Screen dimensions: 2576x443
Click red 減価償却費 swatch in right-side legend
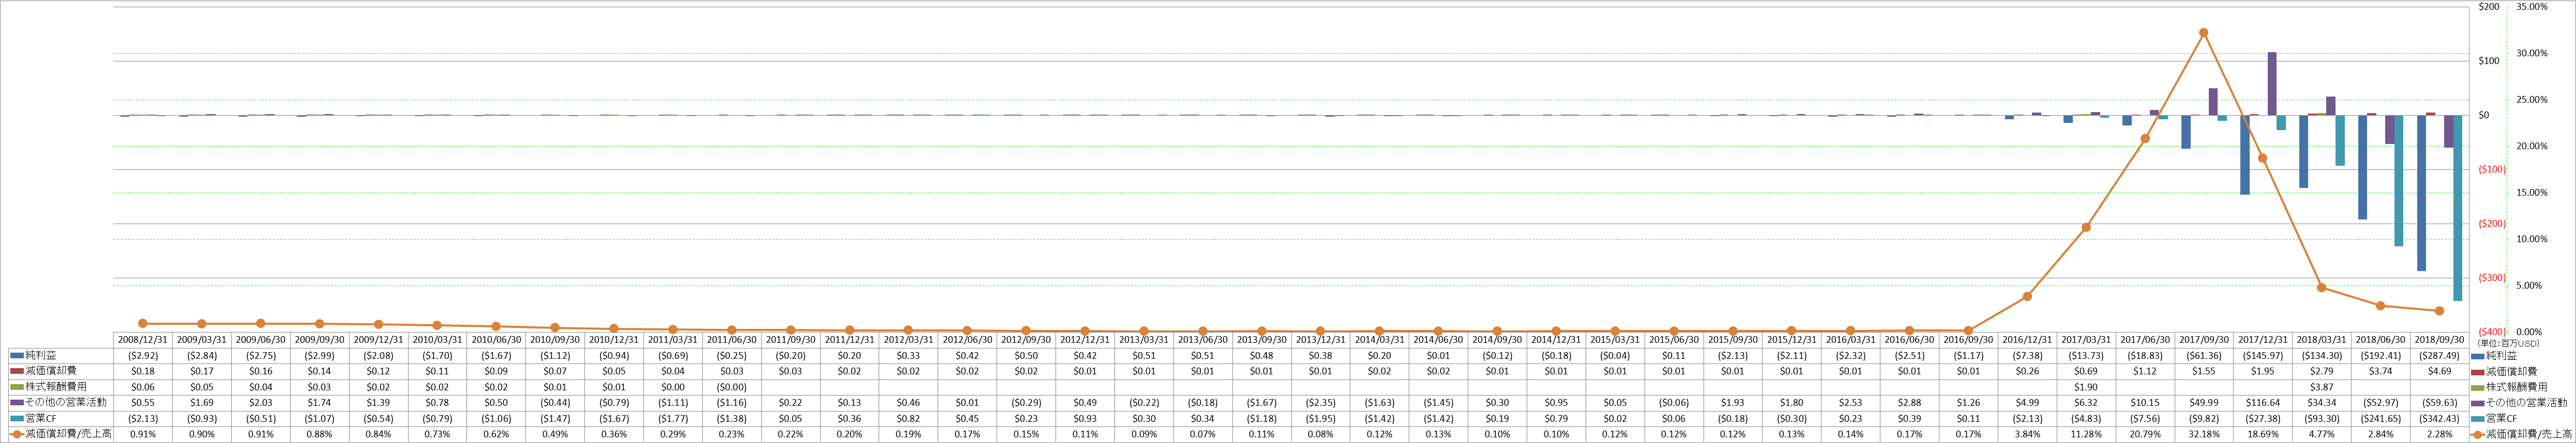click(x=2477, y=371)
